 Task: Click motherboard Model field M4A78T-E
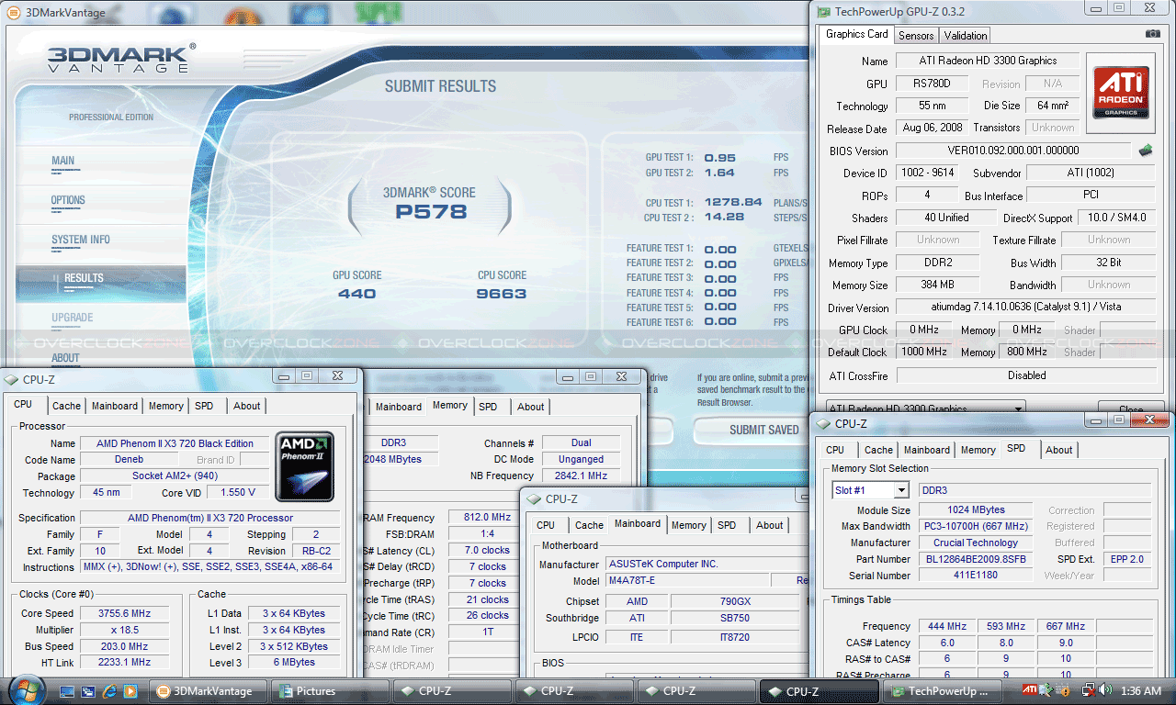click(x=686, y=581)
